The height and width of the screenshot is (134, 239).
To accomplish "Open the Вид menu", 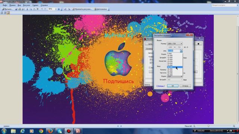I will (x=19, y=5).
